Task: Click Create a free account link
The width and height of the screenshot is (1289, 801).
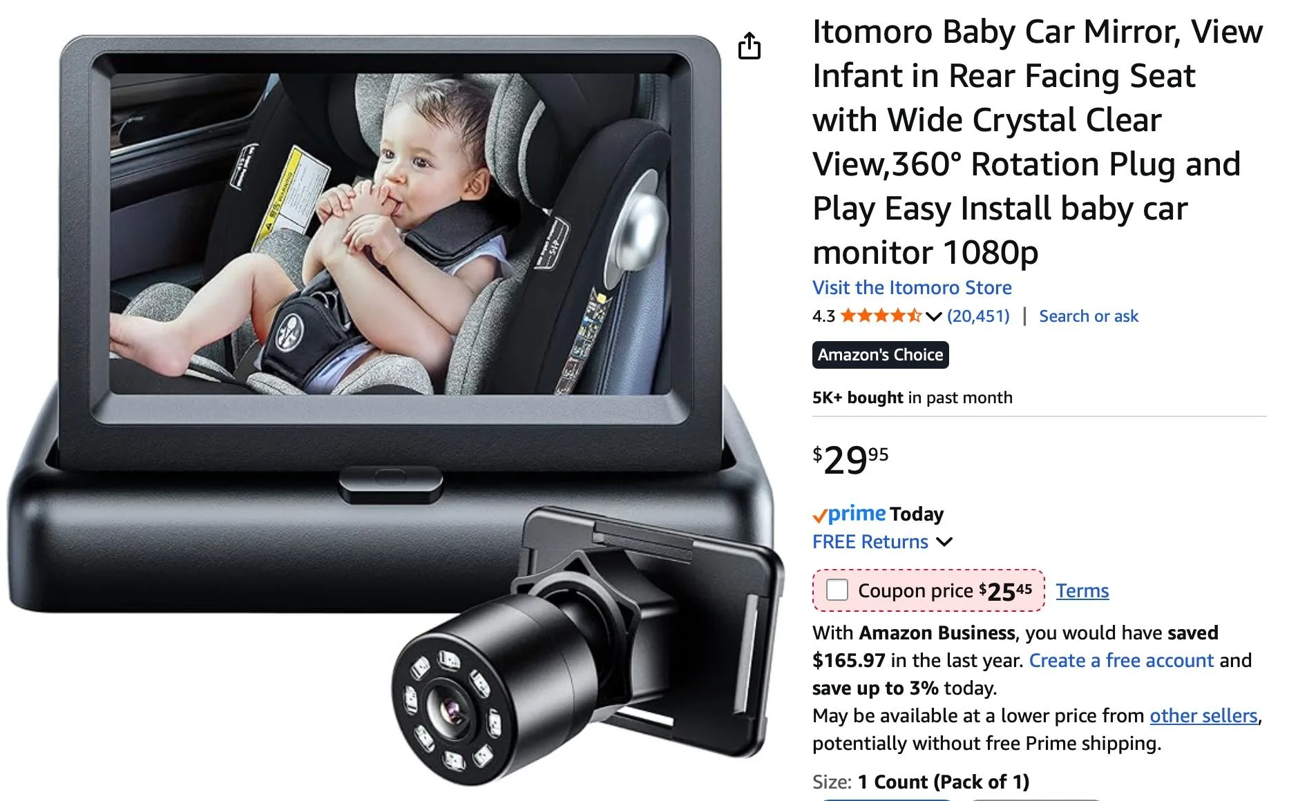Action: (1121, 661)
